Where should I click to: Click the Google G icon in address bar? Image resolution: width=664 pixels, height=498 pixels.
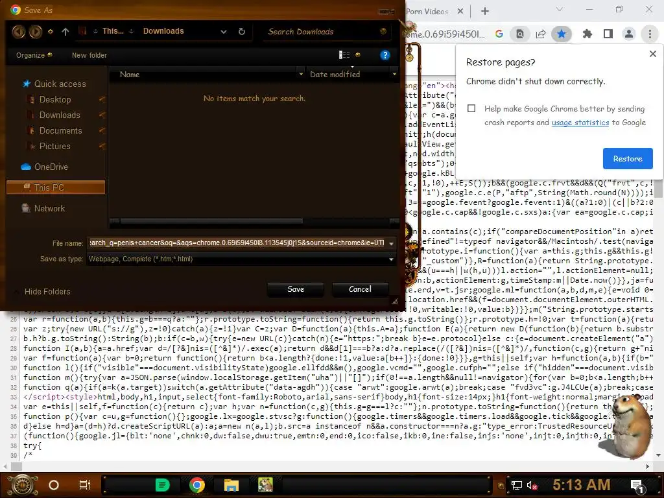[x=499, y=34]
